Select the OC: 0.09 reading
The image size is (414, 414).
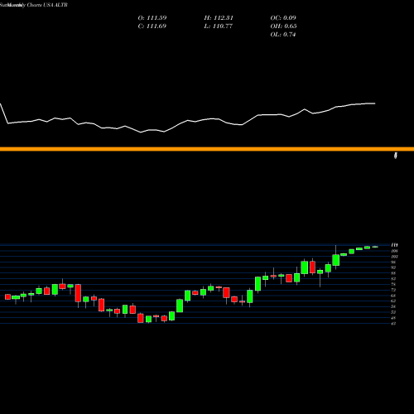283,18
